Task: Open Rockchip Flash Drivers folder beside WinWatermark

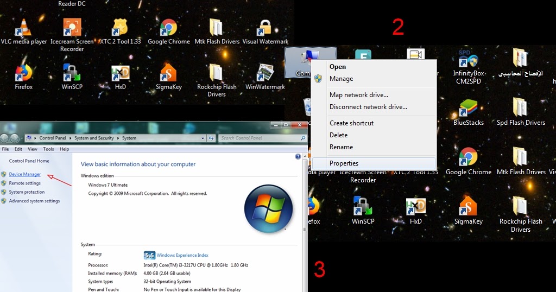Action: tap(216, 73)
